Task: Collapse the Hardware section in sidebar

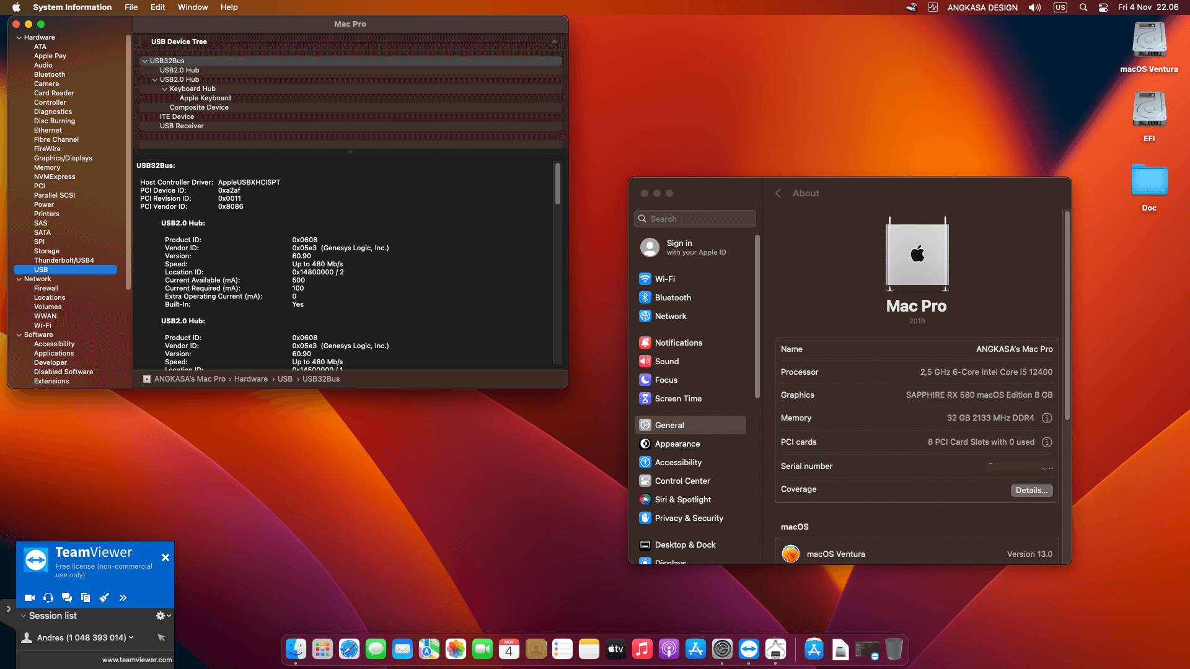Action: (19, 38)
